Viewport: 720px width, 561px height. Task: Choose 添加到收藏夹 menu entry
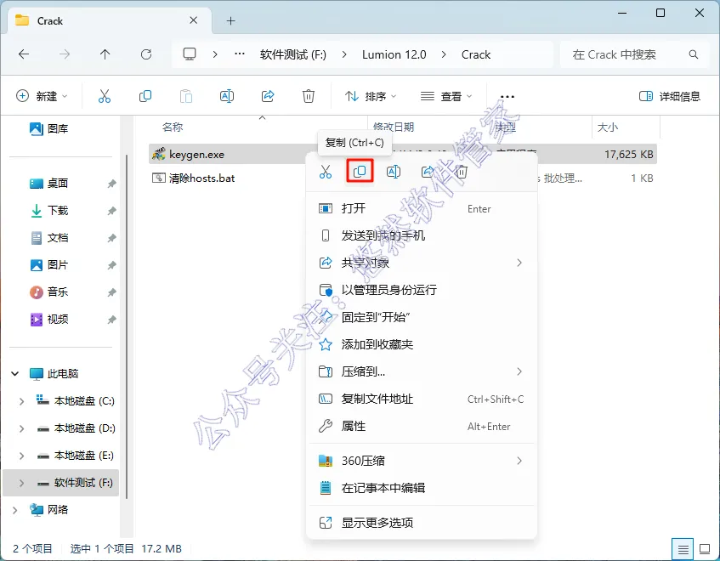click(421, 344)
